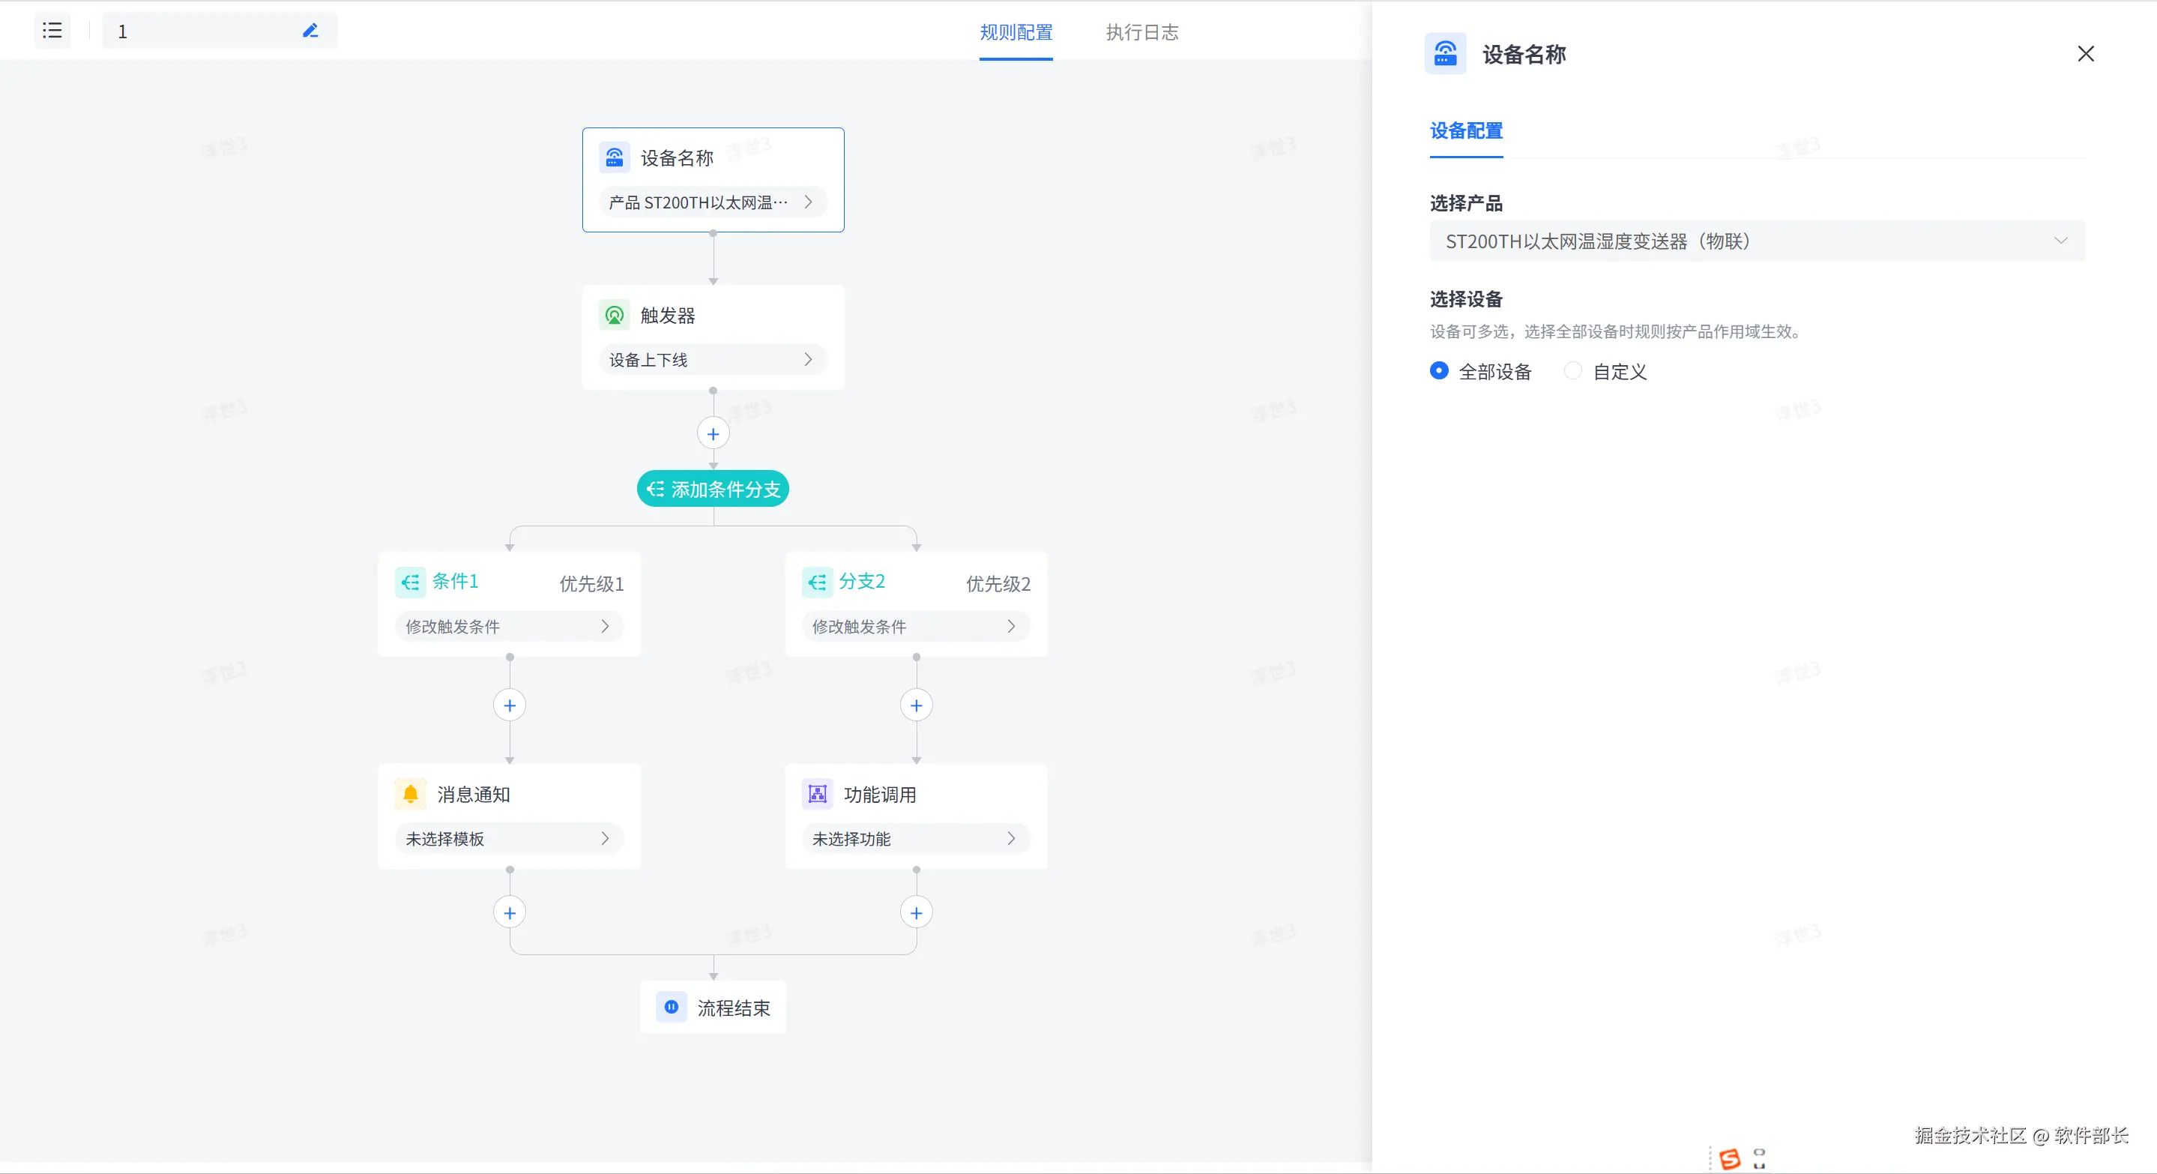Viewport: 2157px width, 1174px height.
Task: Select the 全部设备 radio option
Action: (x=1438, y=371)
